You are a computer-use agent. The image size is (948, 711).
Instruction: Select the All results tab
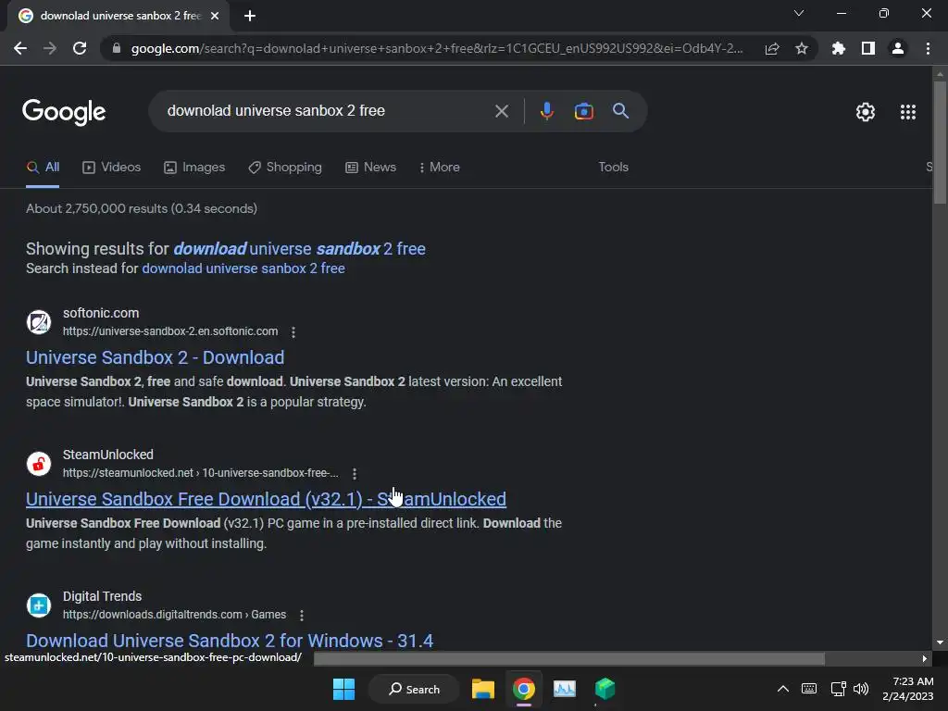43,168
